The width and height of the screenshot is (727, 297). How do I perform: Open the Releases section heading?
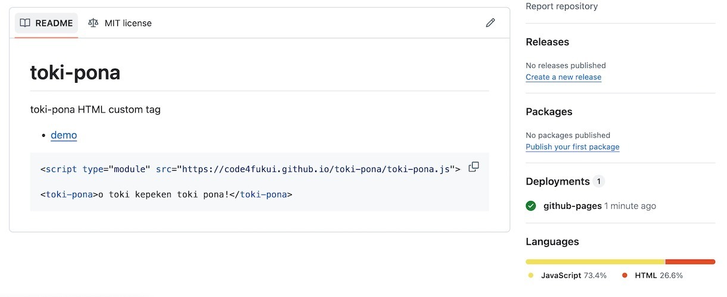coord(547,42)
